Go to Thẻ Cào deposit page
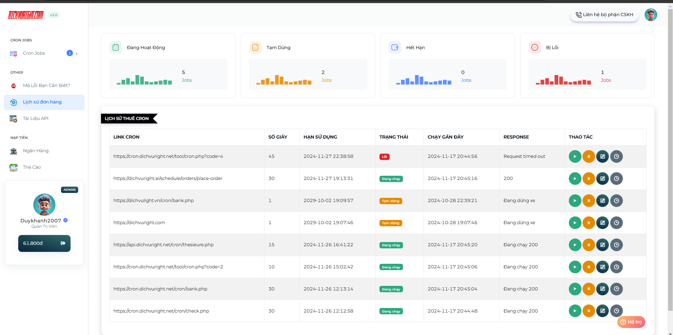Screen dimensions: 673x335 (44, 167)
